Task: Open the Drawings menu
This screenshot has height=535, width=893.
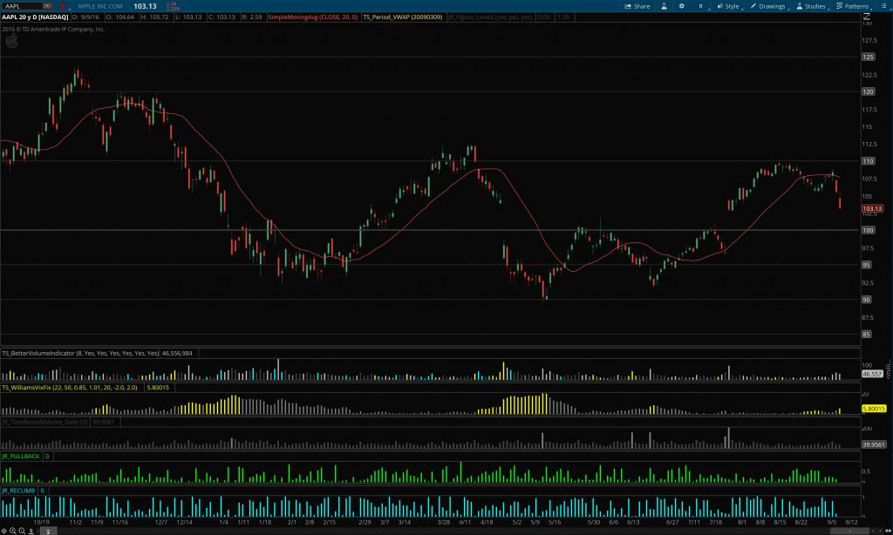Action: [x=767, y=6]
